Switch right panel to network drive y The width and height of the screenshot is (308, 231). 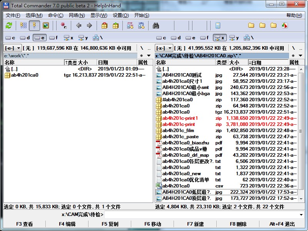[234, 38]
